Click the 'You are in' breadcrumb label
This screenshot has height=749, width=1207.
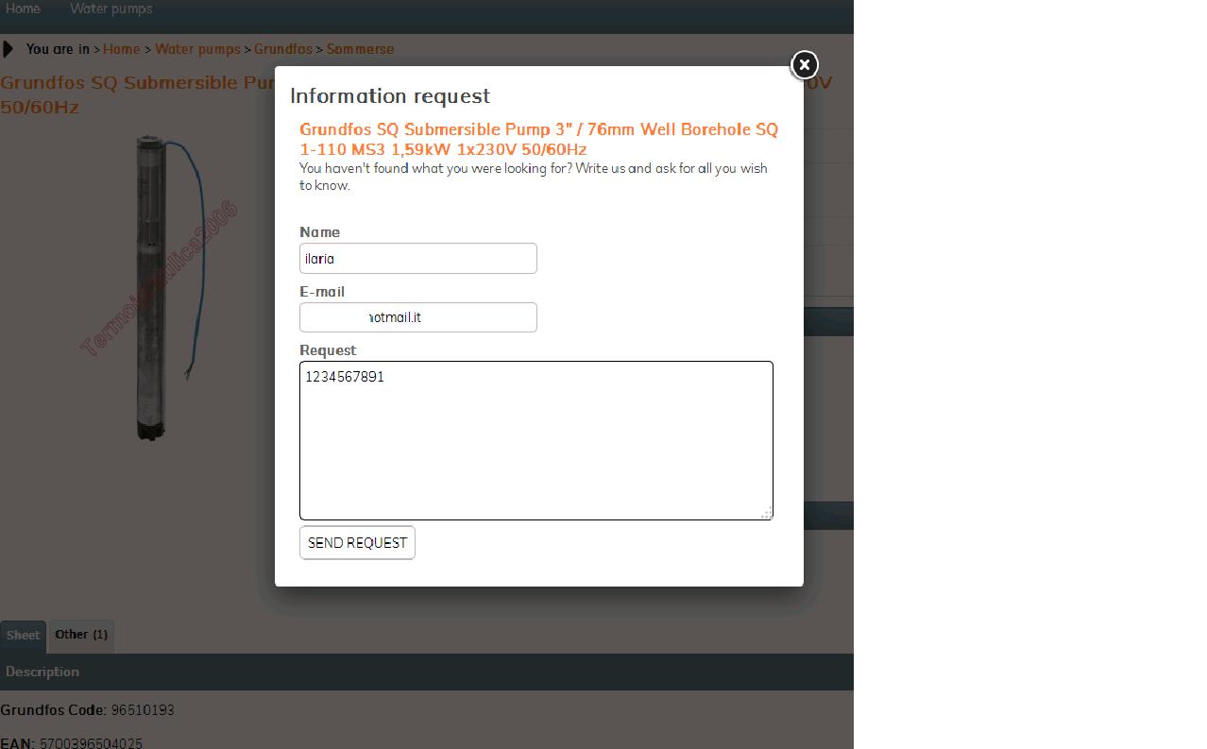pos(58,49)
